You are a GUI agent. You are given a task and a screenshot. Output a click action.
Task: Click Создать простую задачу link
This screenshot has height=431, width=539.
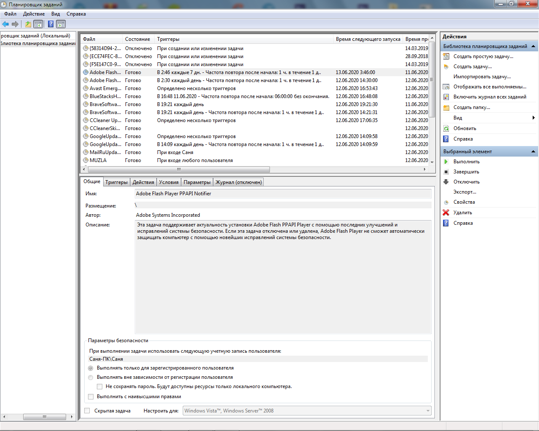click(x=483, y=56)
